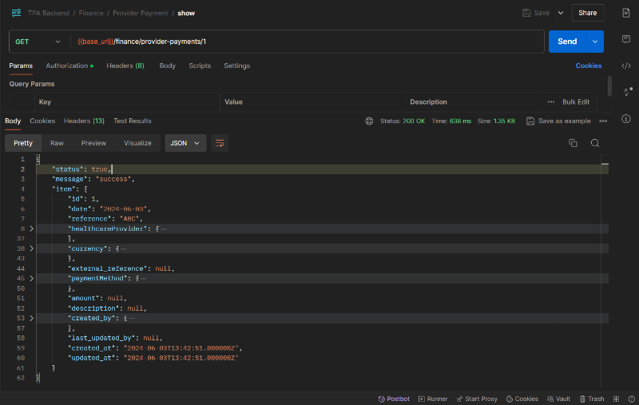
Task: Click the Send button
Action: 566,42
